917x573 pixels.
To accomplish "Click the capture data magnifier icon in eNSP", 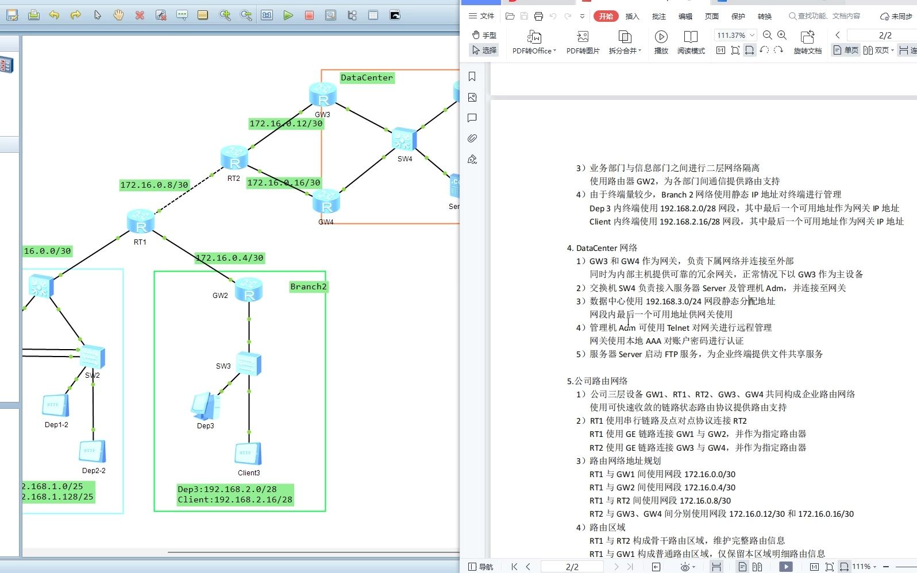I will [x=331, y=16].
